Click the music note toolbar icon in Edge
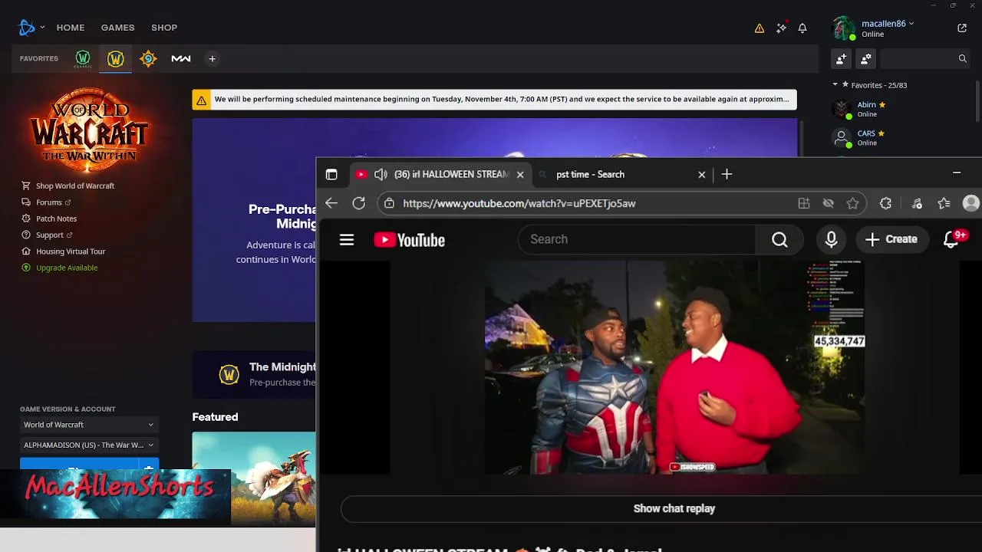982x552 pixels. click(x=917, y=203)
